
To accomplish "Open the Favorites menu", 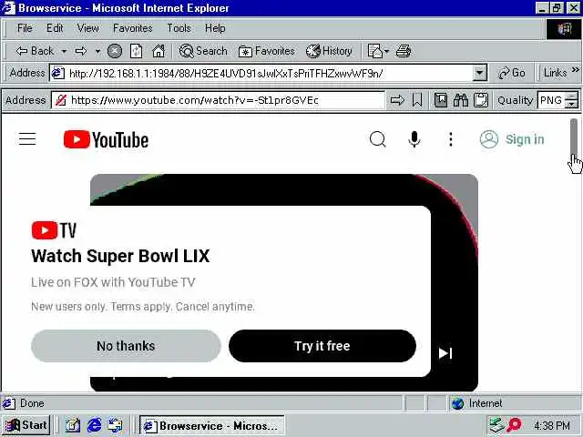I will pos(133,28).
